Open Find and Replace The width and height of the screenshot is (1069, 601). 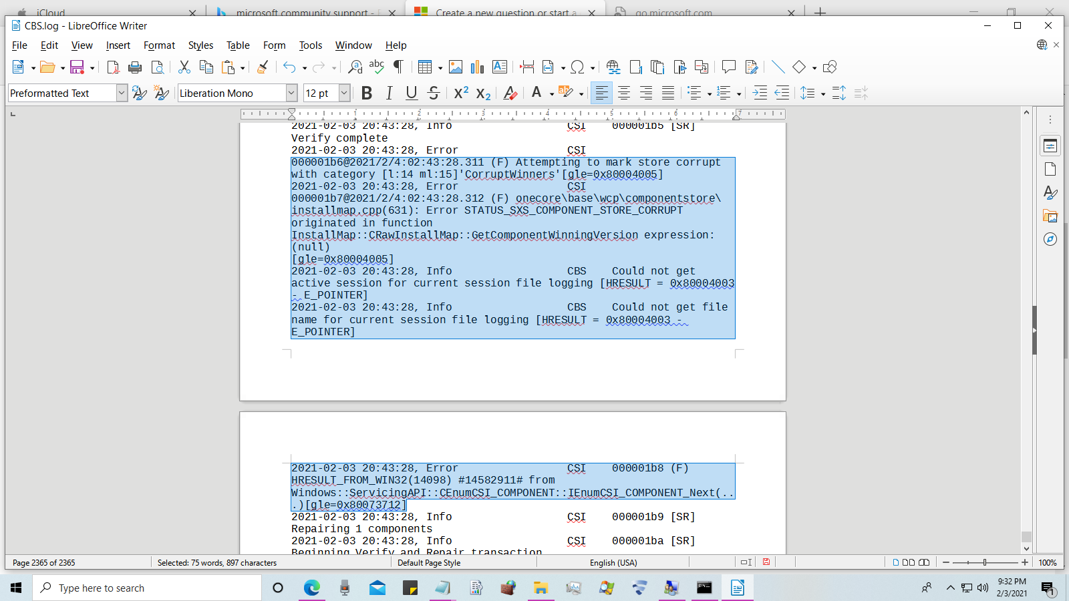(355, 67)
